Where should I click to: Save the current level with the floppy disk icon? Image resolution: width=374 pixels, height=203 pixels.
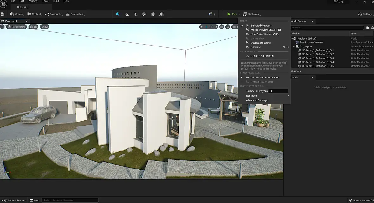tap(3, 14)
